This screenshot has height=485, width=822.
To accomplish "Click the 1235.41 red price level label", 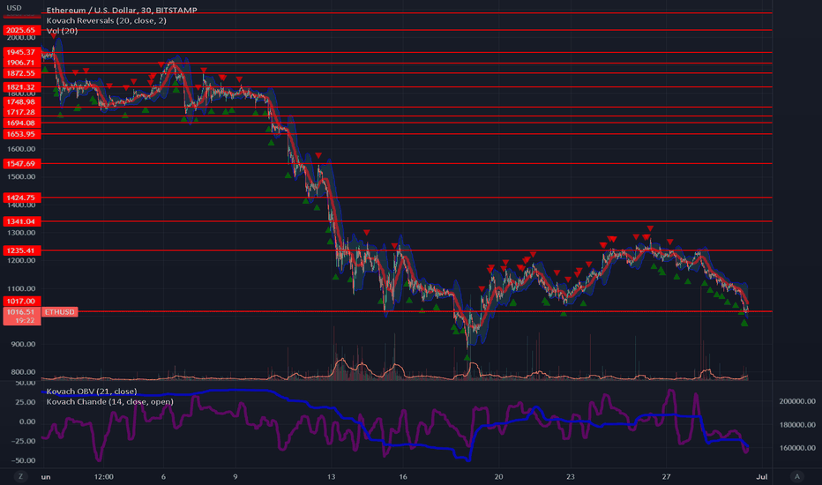I will [21, 250].
